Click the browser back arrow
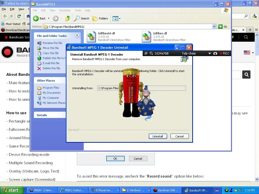Viewport: 259px width, 194px height. click(x=5, y=16)
